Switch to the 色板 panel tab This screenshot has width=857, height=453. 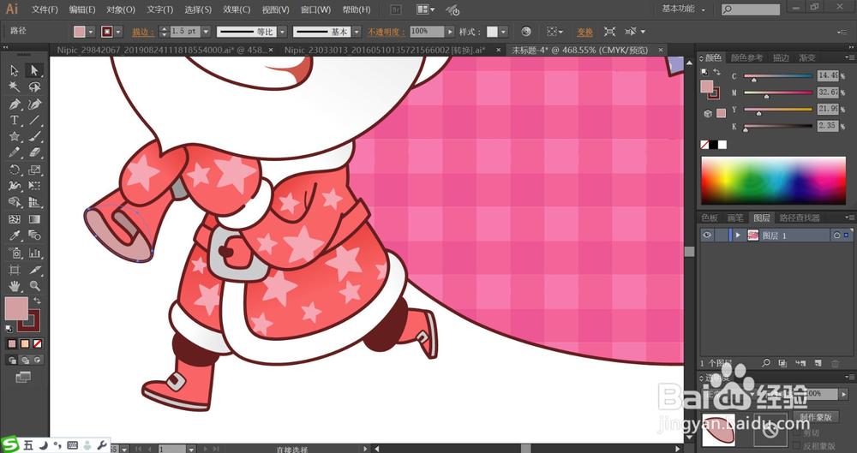pyautogui.click(x=710, y=218)
